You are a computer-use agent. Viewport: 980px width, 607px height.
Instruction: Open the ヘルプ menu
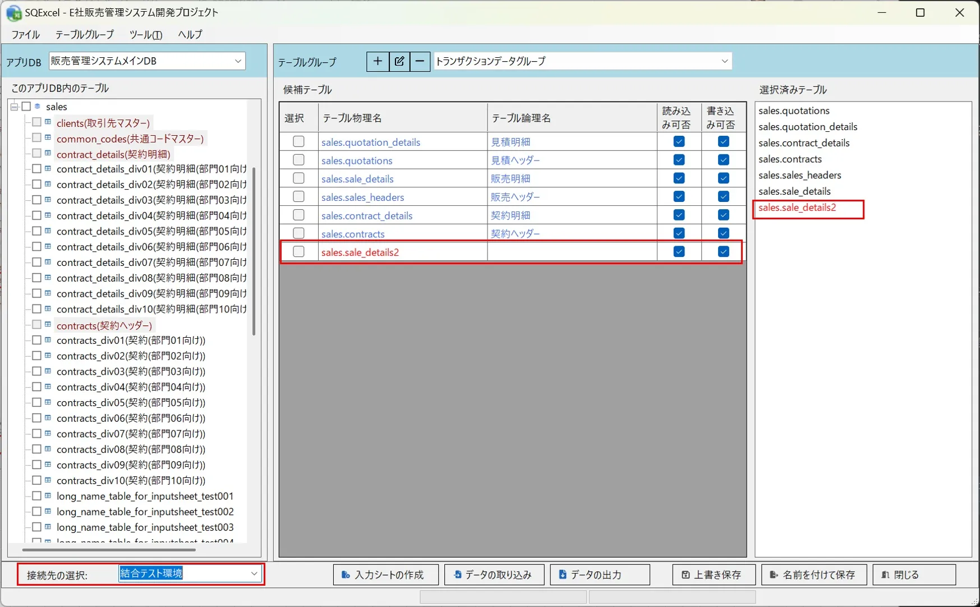(x=190, y=34)
